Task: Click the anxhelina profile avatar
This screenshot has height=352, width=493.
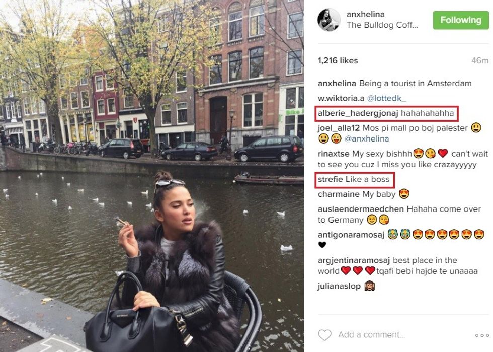Action: [x=329, y=20]
